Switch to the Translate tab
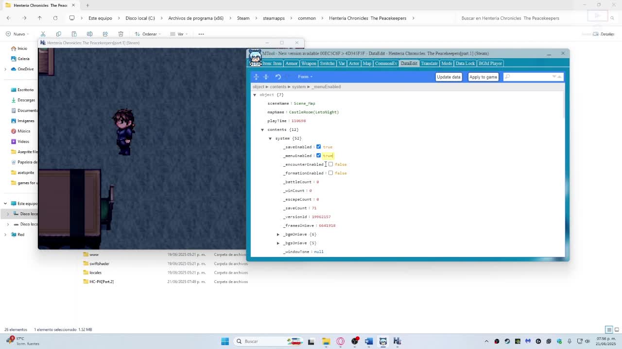The height and width of the screenshot is (349, 622). click(429, 63)
